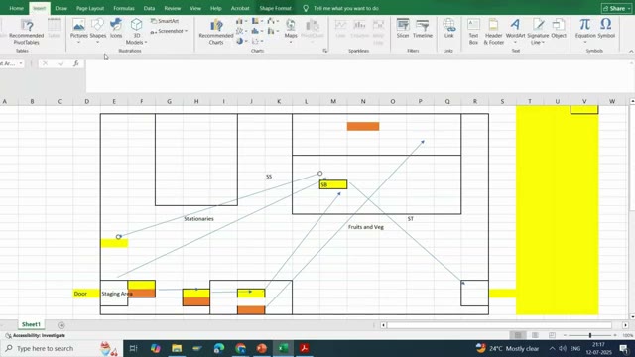Screen dimensions: 635x357
Task: Click the zoom slider handle
Action: tap(590, 335)
